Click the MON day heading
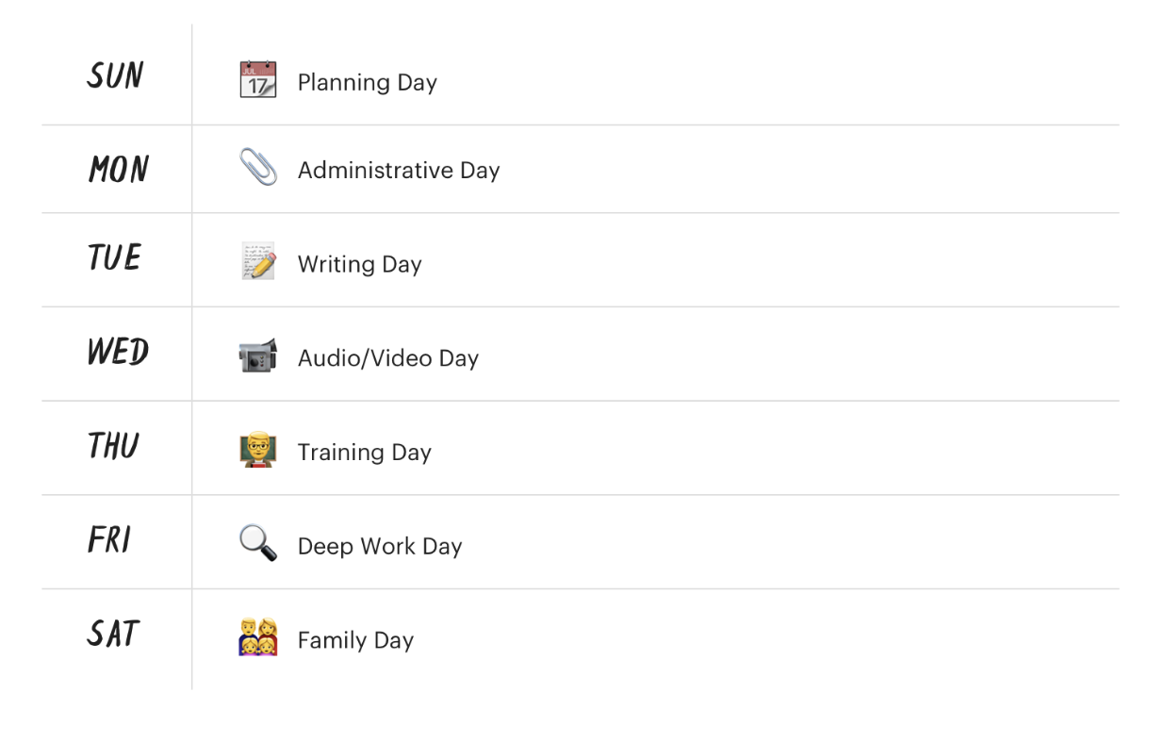This screenshot has height=743, width=1165. click(119, 170)
